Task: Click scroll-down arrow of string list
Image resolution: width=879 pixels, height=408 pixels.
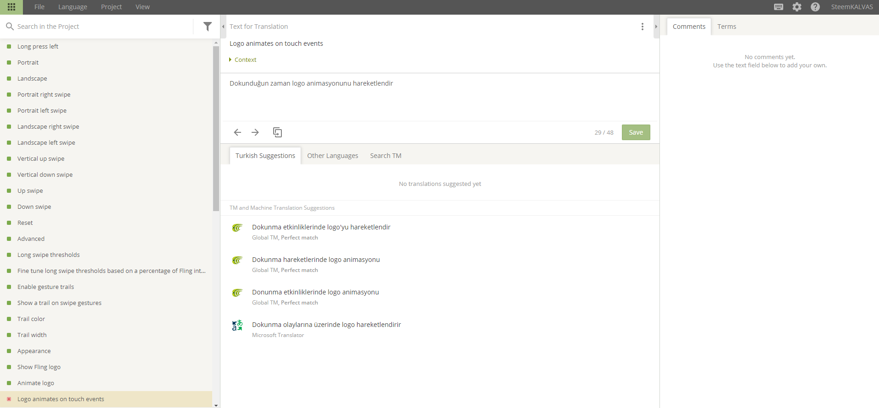Action: (x=216, y=405)
